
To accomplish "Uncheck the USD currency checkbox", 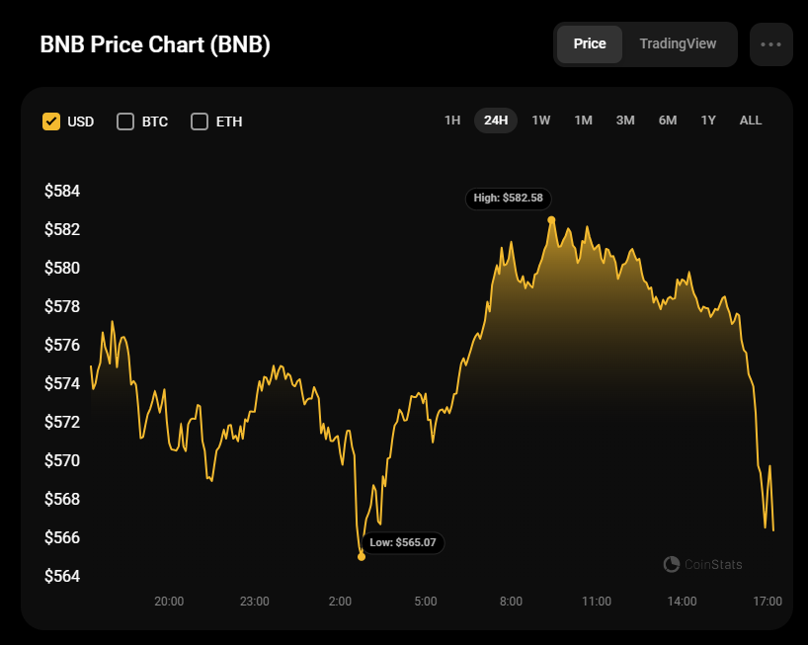I will [51, 121].
